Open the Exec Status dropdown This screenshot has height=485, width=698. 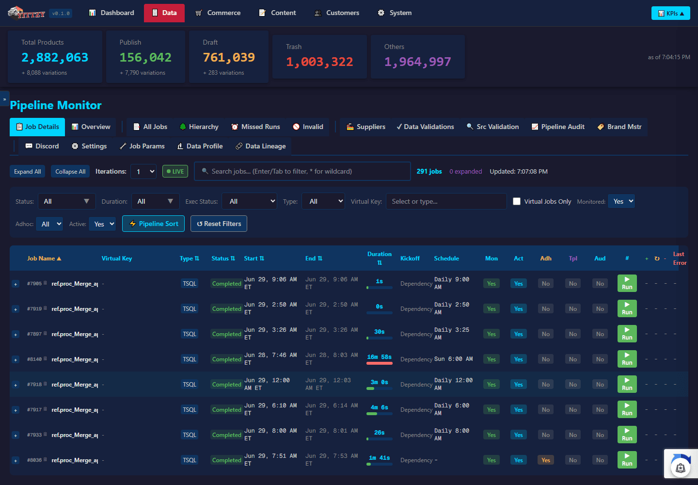coord(251,201)
